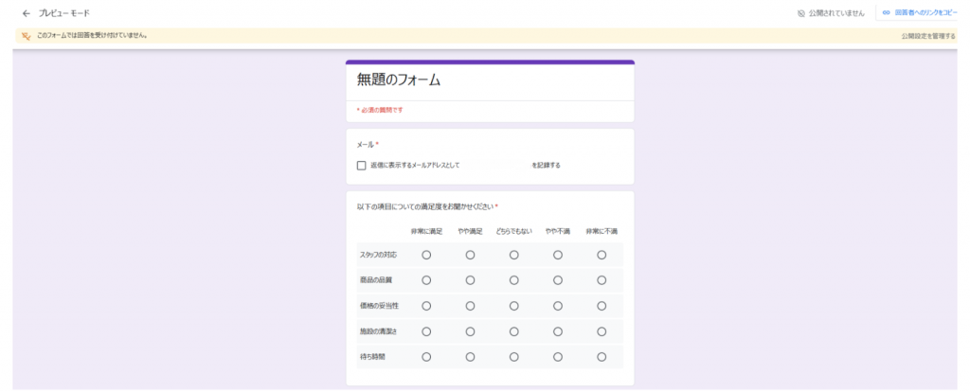Viewport: 970px width, 392px height.
Task: Click the 公開されていません status text
Action: click(x=835, y=14)
